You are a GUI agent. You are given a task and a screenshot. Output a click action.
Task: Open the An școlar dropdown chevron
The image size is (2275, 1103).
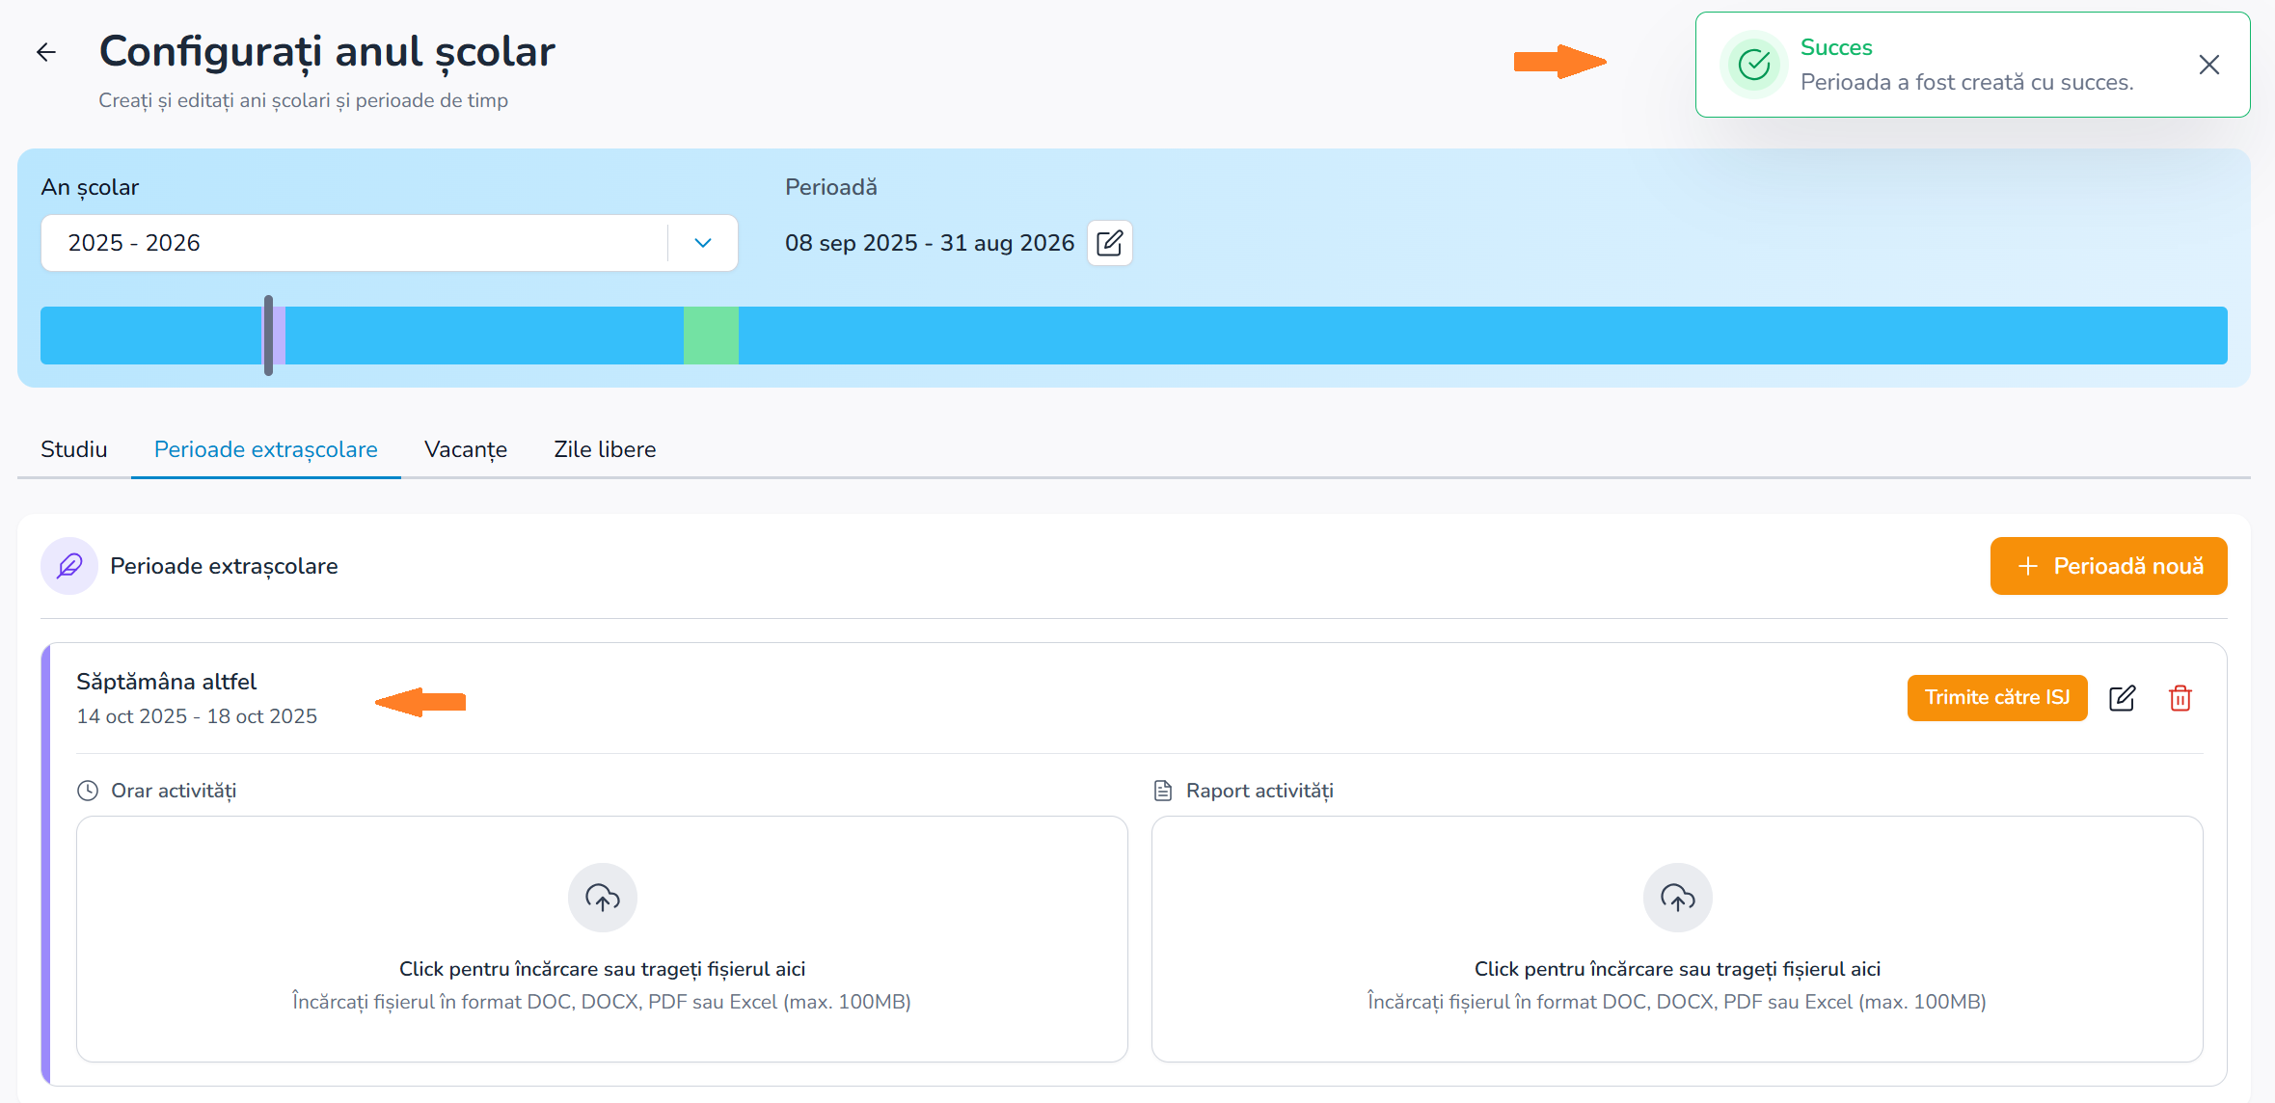click(703, 243)
